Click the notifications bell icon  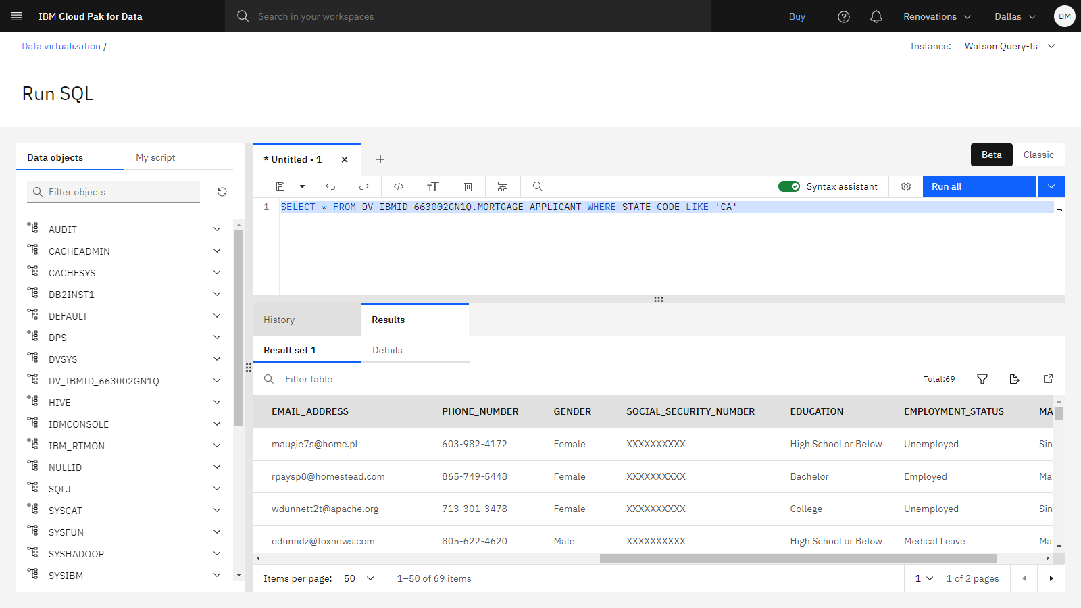pyautogui.click(x=876, y=16)
